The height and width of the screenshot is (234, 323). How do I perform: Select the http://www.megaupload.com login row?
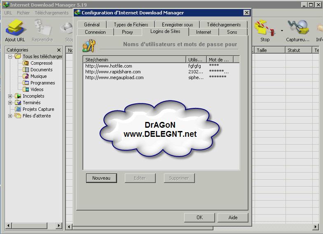pyautogui.click(x=161, y=77)
